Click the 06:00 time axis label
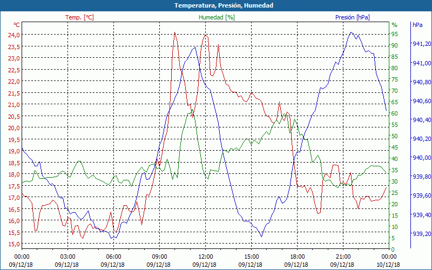 click(113, 258)
